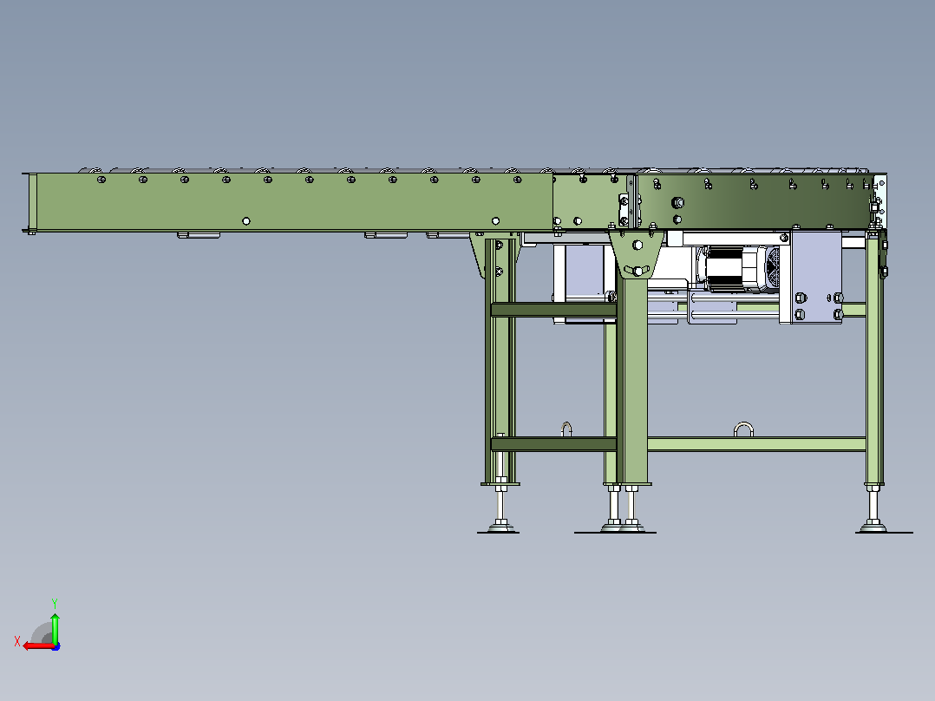The width and height of the screenshot is (935, 701).
Task: Select the long light-green lower cross brace
Action: pyautogui.click(x=756, y=444)
